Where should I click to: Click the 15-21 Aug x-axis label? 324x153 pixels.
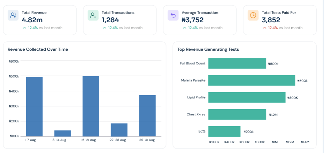click(x=88, y=140)
